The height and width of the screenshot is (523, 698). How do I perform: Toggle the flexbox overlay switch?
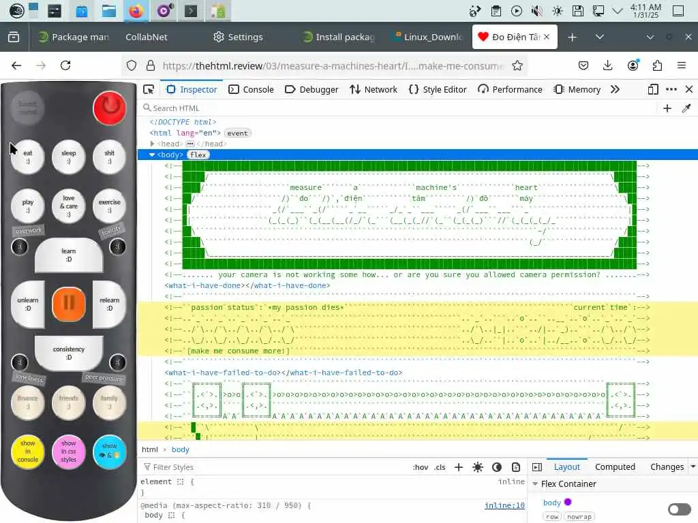coord(680,509)
